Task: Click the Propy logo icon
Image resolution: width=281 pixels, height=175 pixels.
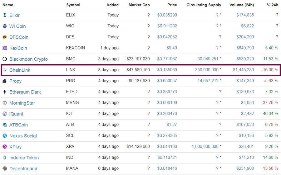Action: [x=5, y=81]
